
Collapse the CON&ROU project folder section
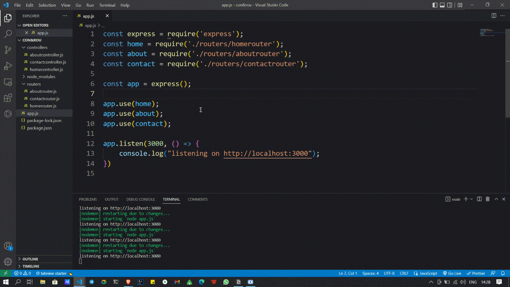pyautogui.click(x=44, y=40)
